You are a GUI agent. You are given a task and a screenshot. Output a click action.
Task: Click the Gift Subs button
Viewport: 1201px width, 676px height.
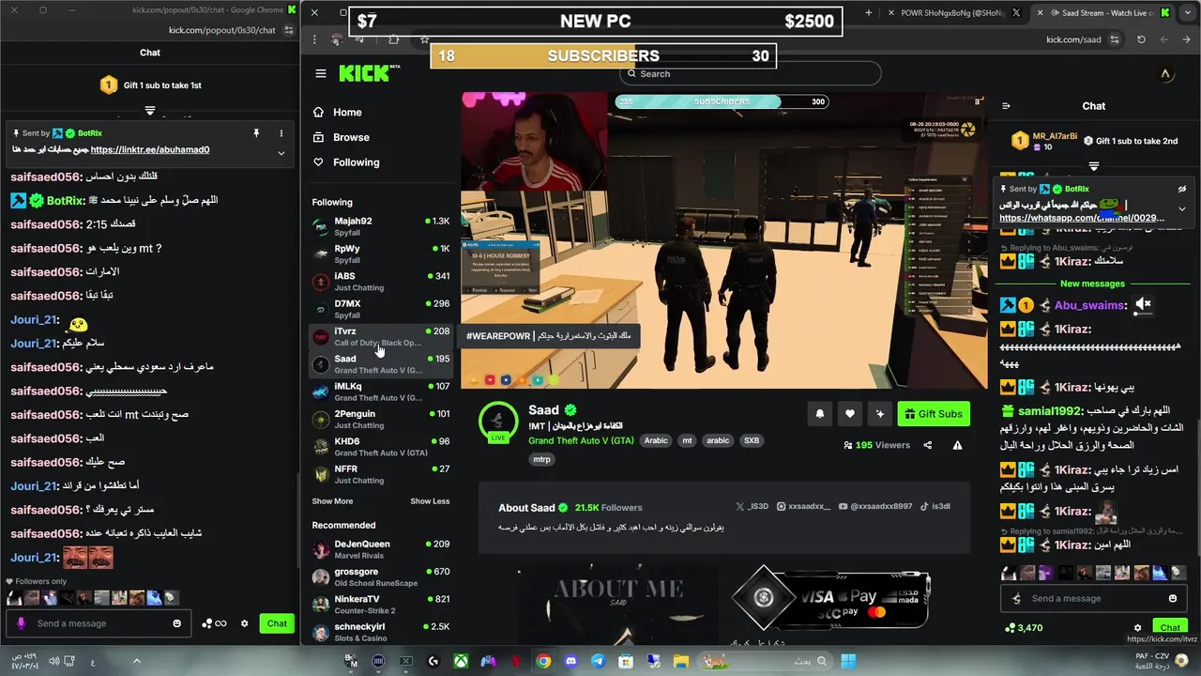(x=934, y=414)
